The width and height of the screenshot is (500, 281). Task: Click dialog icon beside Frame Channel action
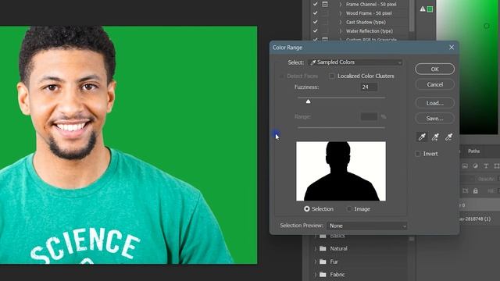pos(325,4)
